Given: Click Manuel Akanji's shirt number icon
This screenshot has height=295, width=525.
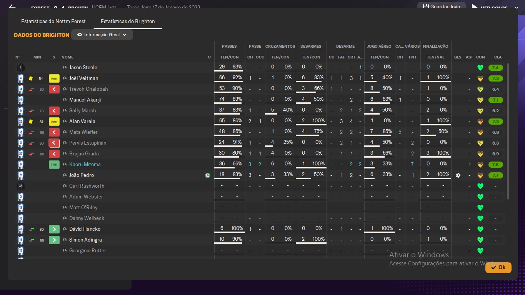Looking at the screenshot, I should click(21, 100).
